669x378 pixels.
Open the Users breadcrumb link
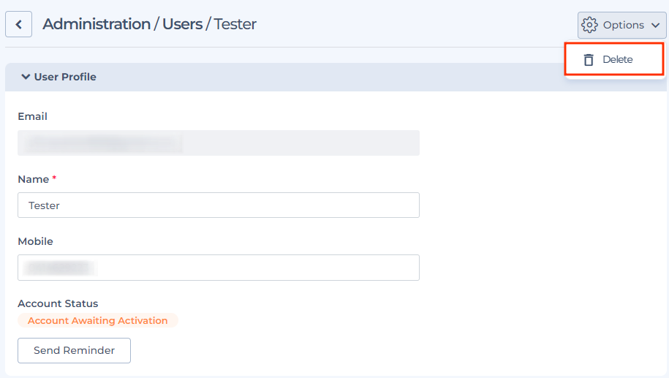pos(182,24)
